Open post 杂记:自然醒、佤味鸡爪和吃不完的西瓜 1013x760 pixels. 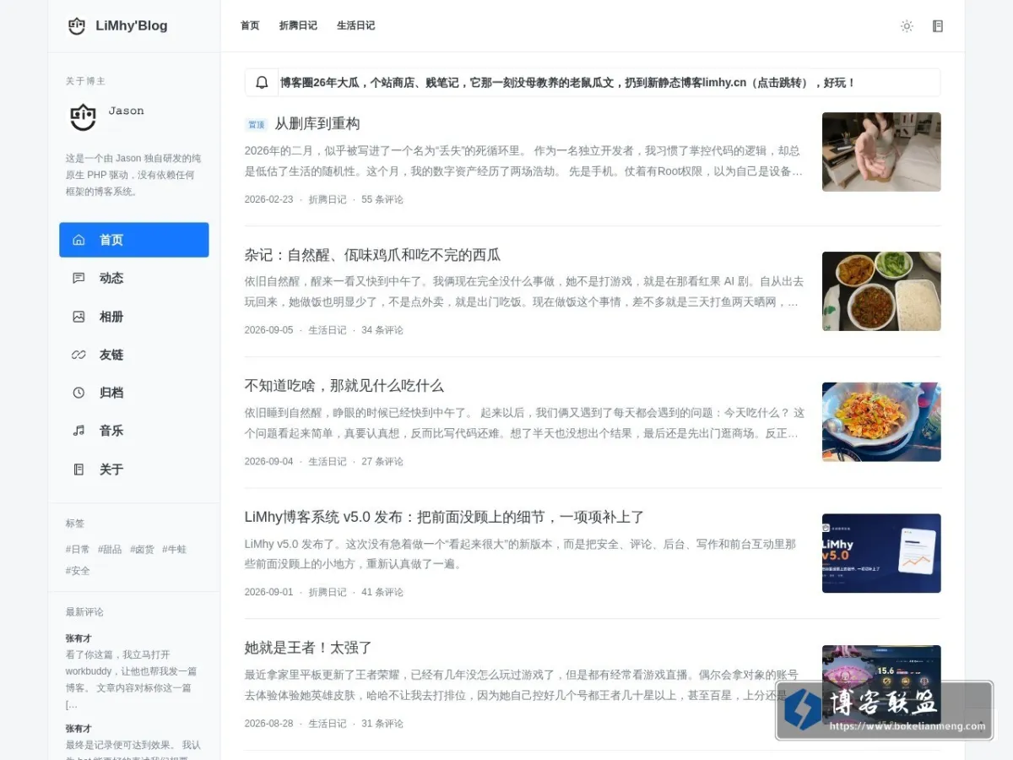tap(372, 255)
